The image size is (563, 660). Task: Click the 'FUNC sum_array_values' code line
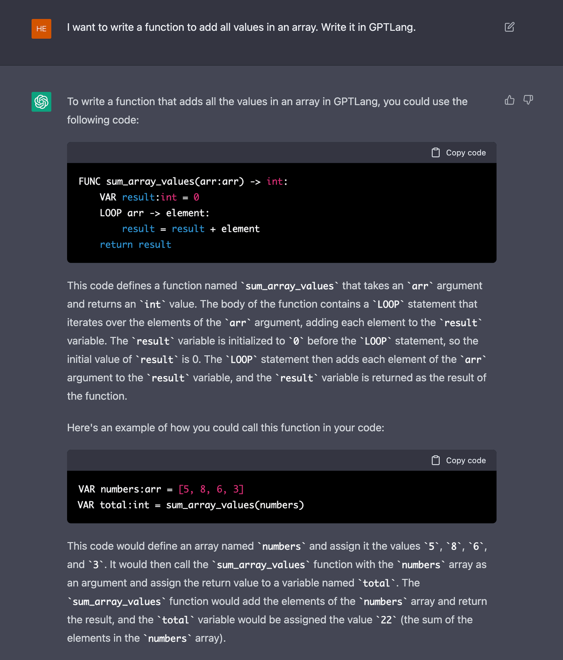pos(183,182)
